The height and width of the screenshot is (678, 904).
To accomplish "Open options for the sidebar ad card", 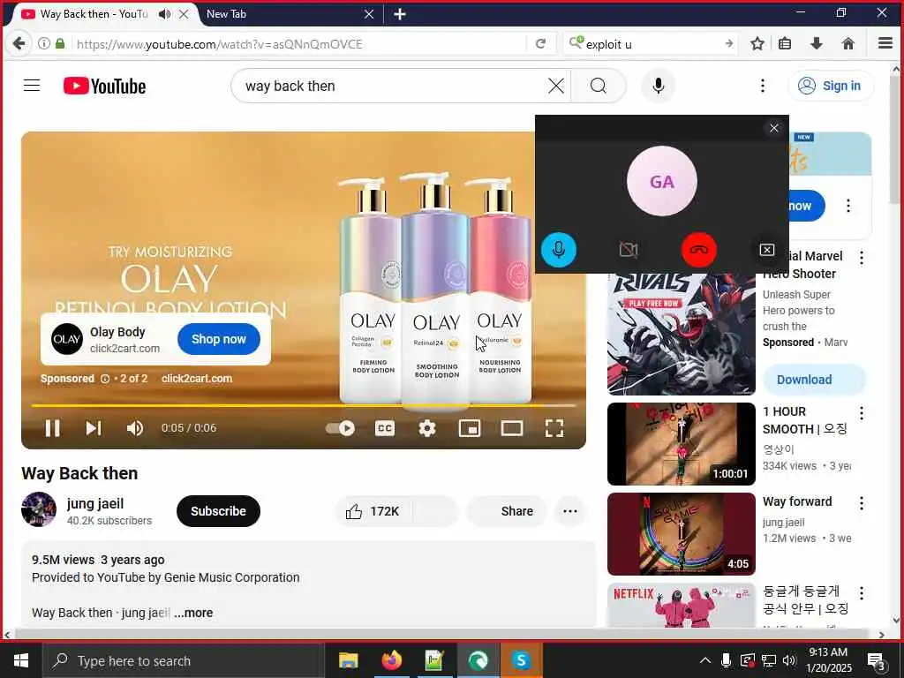I will 848,206.
